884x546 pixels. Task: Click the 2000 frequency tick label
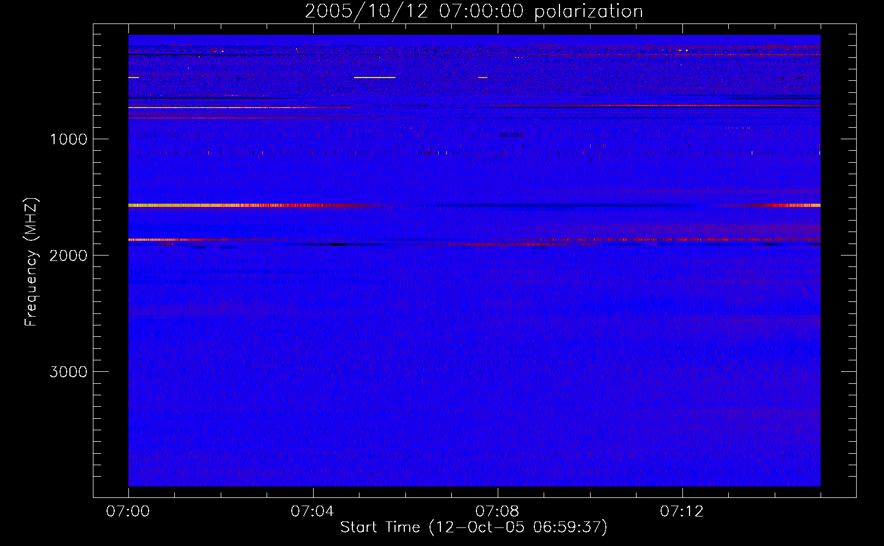click(68, 256)
